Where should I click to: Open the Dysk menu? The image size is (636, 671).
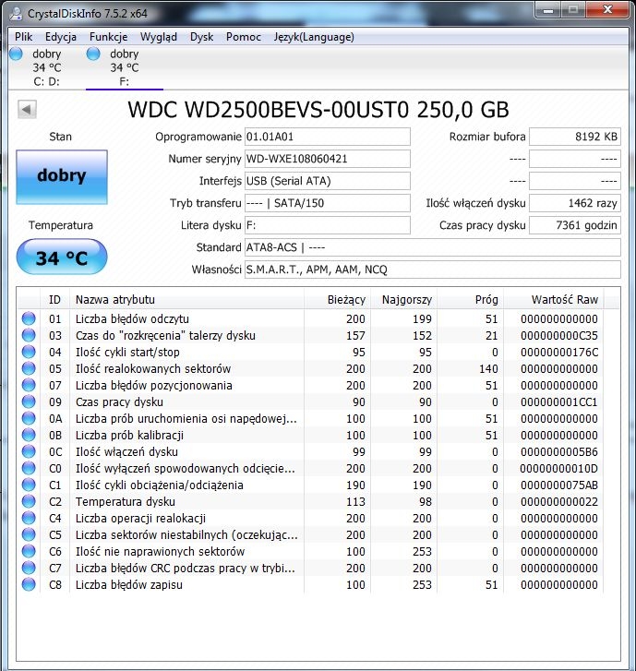[x=201, y=37]
